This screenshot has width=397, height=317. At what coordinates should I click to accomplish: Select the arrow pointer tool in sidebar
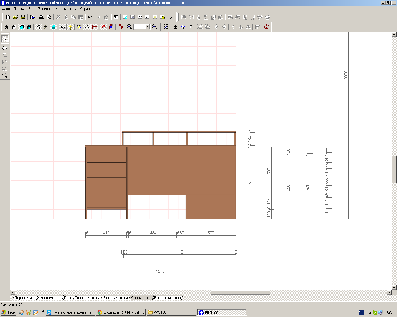(x=5, y=39)
